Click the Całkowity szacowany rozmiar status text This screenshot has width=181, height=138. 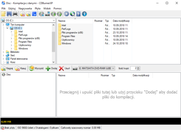pyautogui.click(x=80, y=128)
